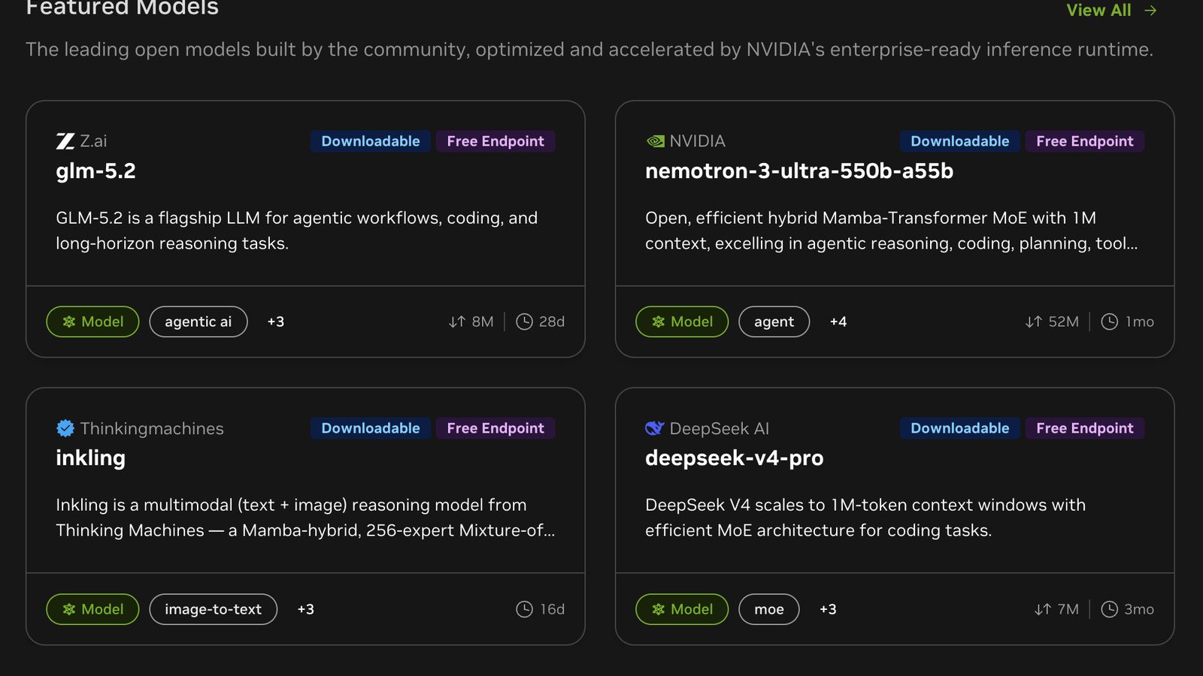Select the agentic ai tag chip

tap(198, 321)
